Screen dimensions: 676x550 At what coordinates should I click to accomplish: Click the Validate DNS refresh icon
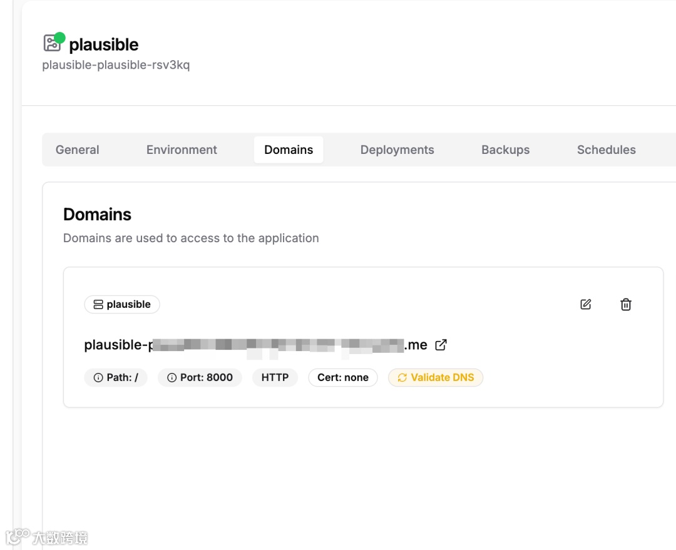point(402,377)
